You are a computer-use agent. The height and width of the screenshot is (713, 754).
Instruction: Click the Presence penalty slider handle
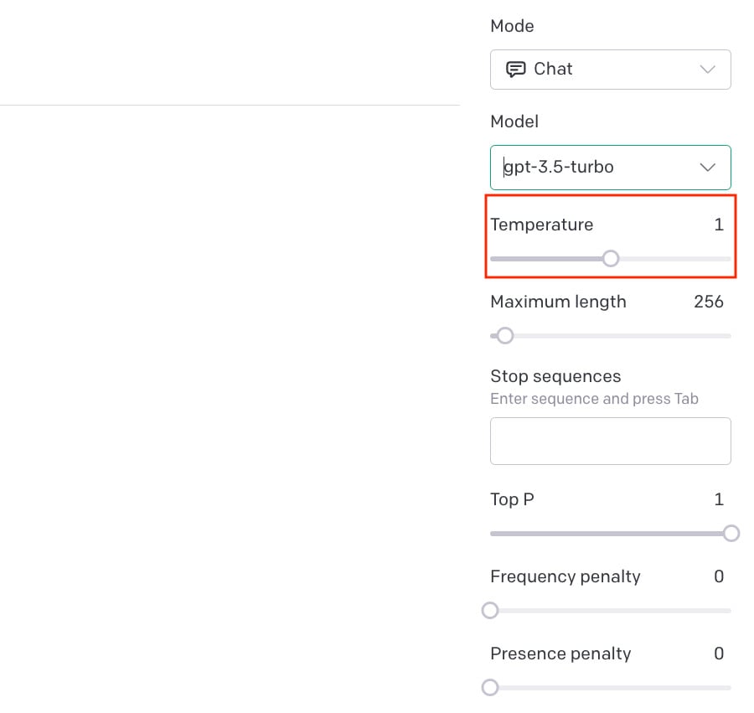(x=490, y=688)
